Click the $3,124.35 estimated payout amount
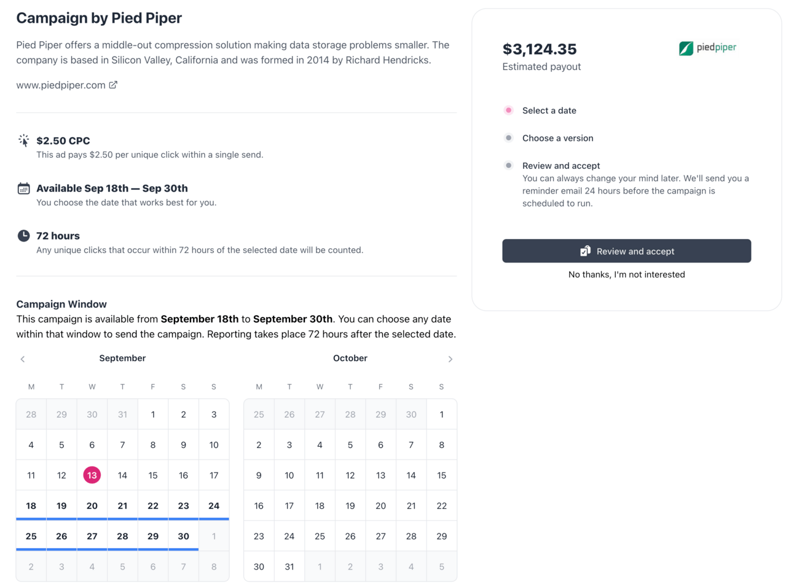Image resolution: width=794 pixels, height=588 pixels. click(540, 49)
